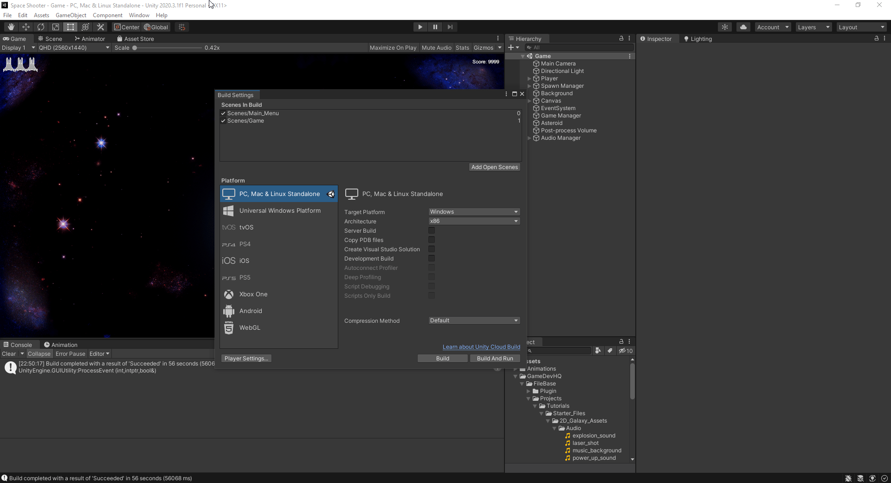The height and width of the screenshot is (483, 891).
Task: Toggle hidden packages visibility count
Action: click(626, 351)
